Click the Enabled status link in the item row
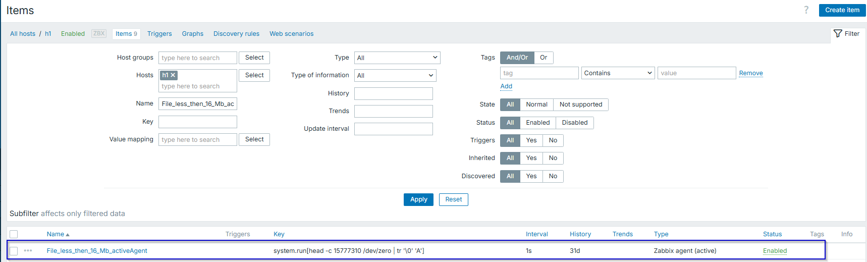 pos(775,251)
